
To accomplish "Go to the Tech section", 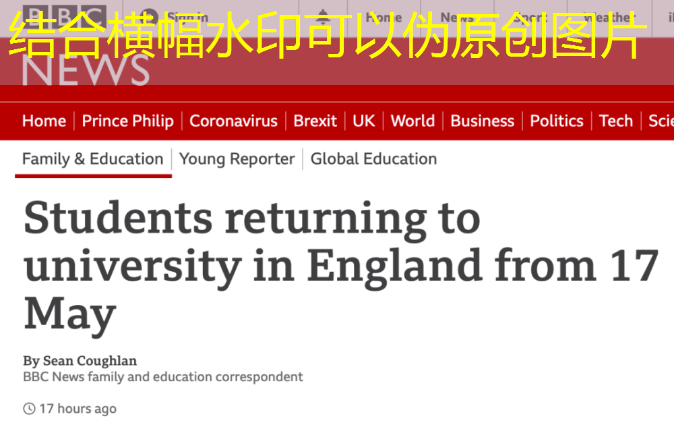I will [x=615, y=121].
